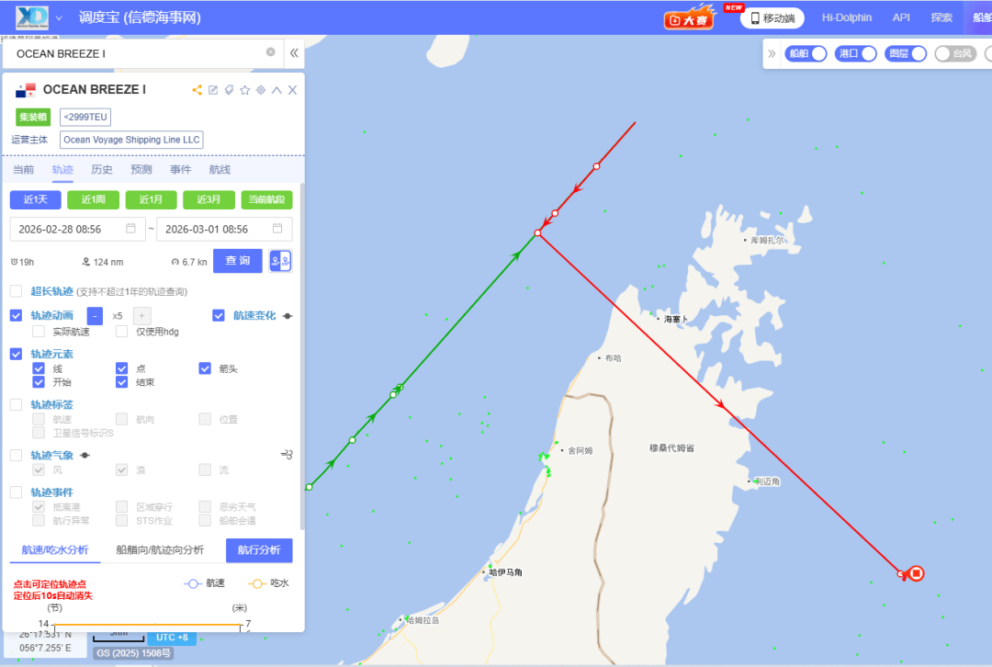Click the 查询 query button
The image size is (992, 667).
point(238,261)
